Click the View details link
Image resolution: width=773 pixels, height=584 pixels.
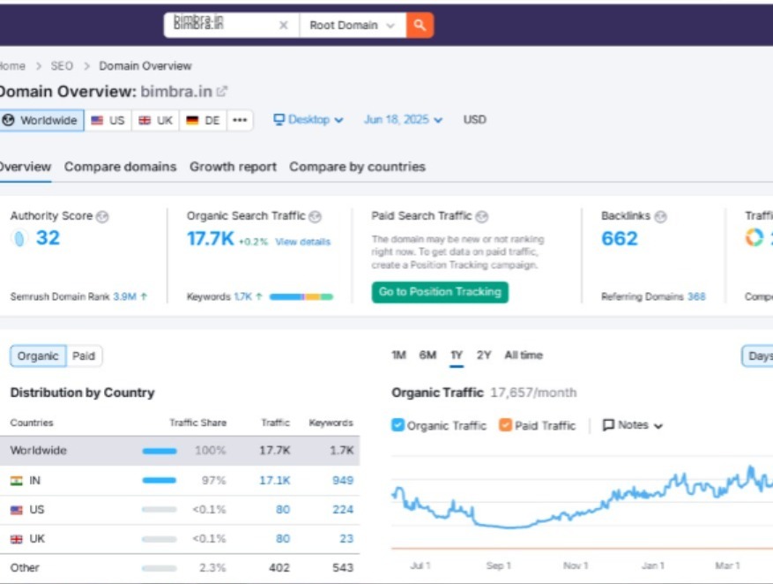pyautogui.click(x=302, y=242)
